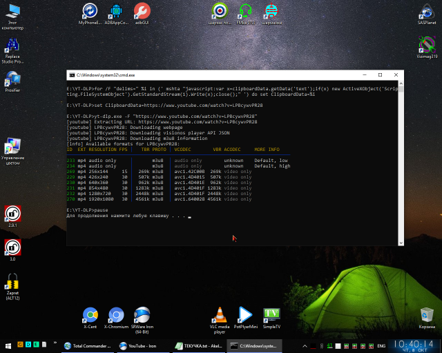This screenshot has width=442, height=353.
Task: Switch input language via ENG indicator
Action: coord(381,346)
